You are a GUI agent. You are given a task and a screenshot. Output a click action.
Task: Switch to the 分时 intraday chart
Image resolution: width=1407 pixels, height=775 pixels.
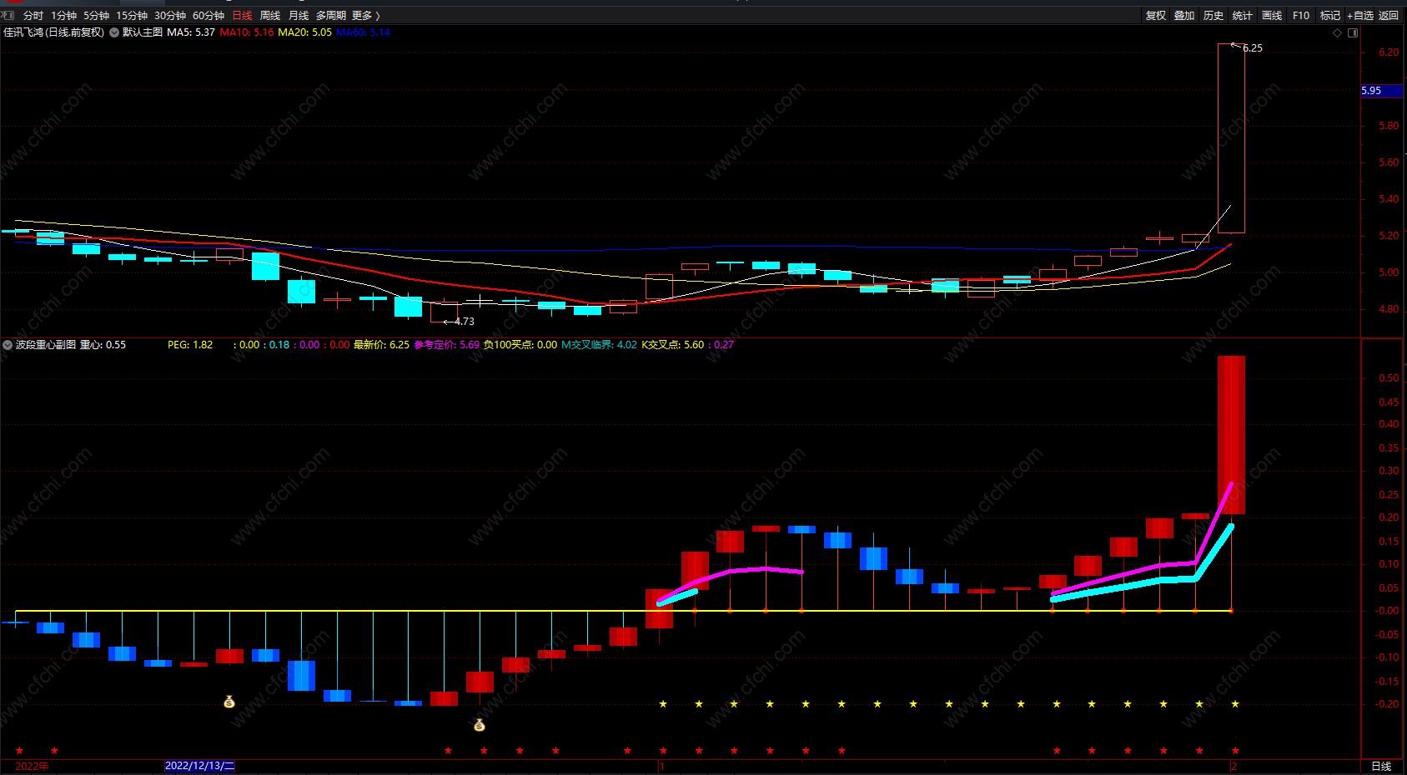[33, 16]
